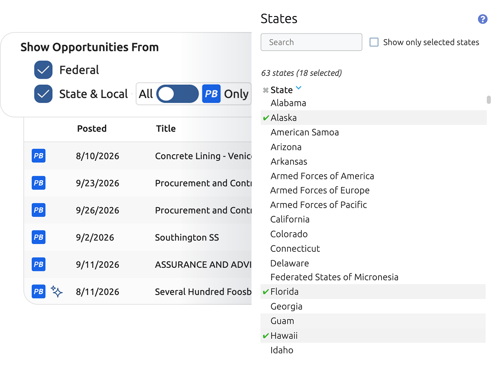Click the states list scrollbar thumb
Image resolution: width=501 pixels, height=366 pixels.
488,100
